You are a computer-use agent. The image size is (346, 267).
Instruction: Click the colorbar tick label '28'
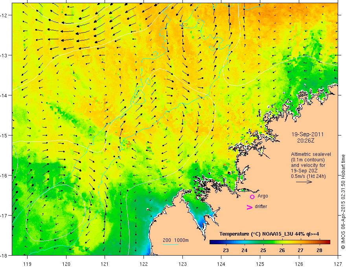(x=319, y=251)
